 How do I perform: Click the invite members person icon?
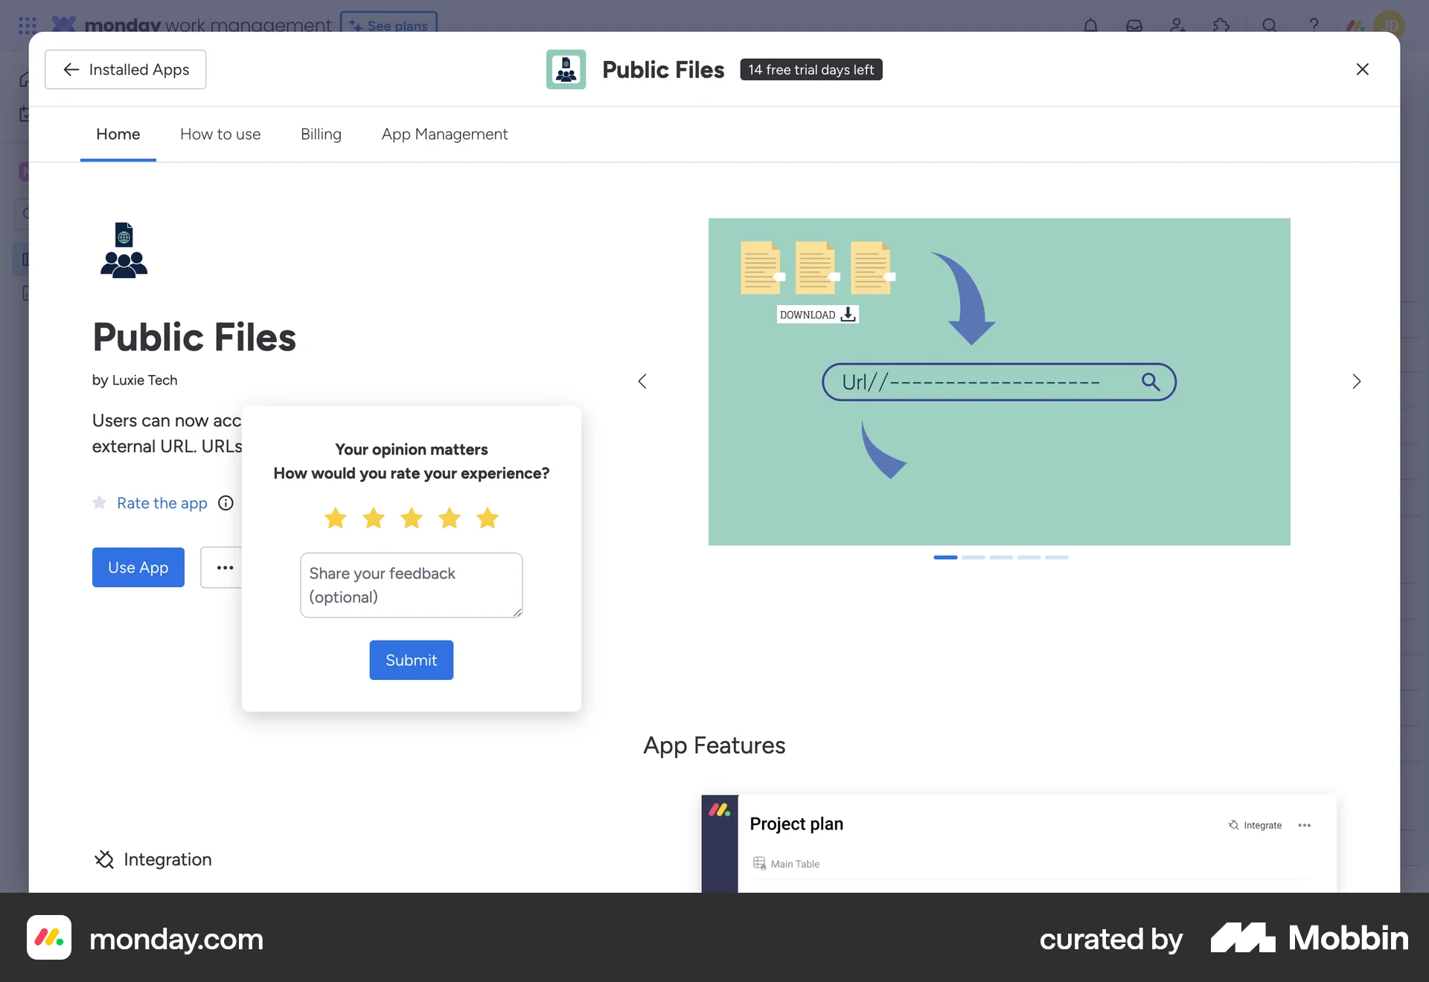click(1177, 25)
